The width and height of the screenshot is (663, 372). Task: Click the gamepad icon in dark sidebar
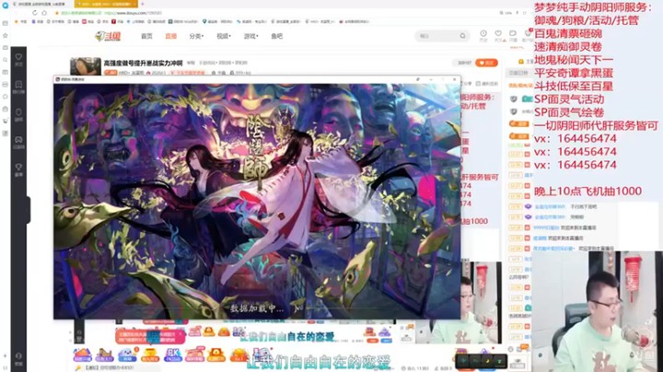pos(18,140)
